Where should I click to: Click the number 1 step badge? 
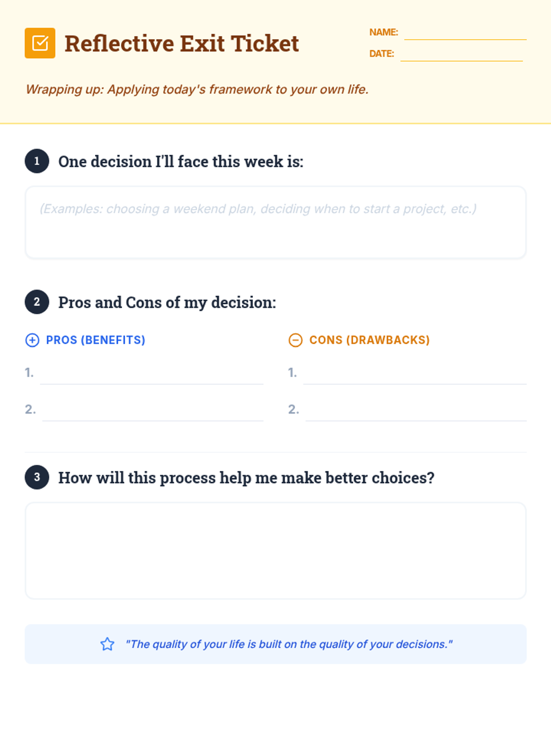37,161
